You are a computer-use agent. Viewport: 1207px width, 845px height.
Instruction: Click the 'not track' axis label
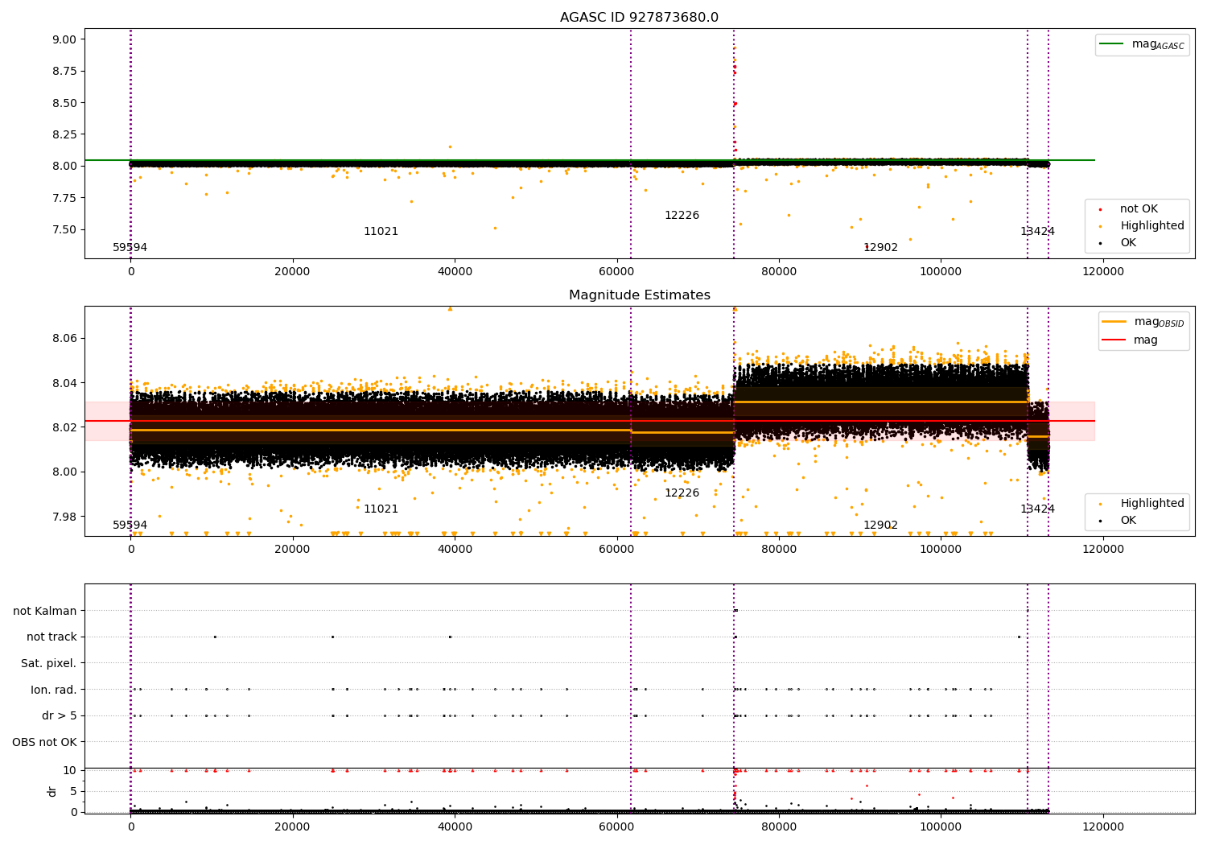coord(51,637)
